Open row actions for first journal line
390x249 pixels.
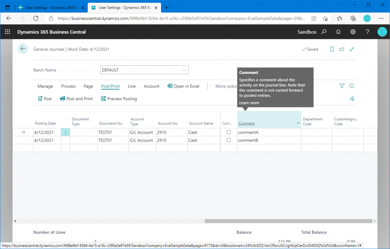pos(66,132)
